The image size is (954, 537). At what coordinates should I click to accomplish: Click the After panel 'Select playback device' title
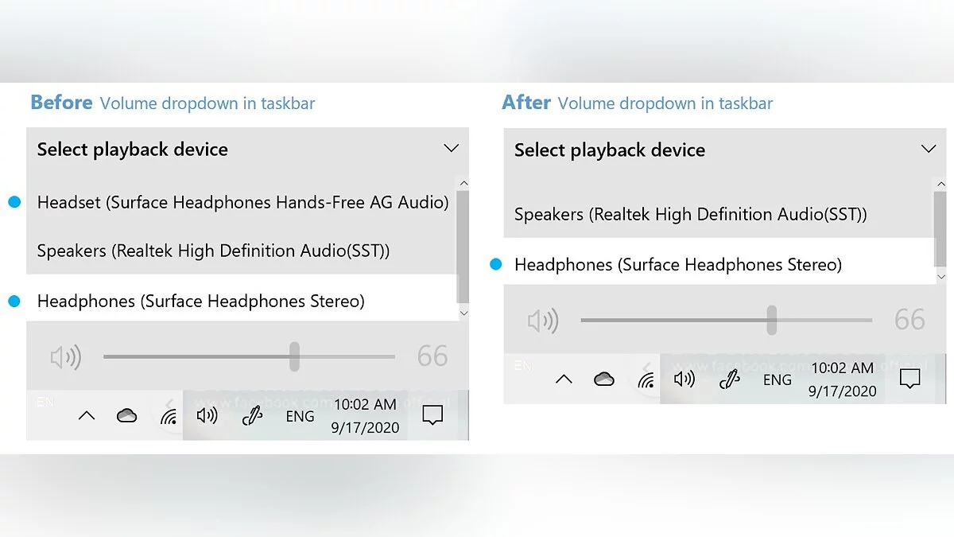610,150
